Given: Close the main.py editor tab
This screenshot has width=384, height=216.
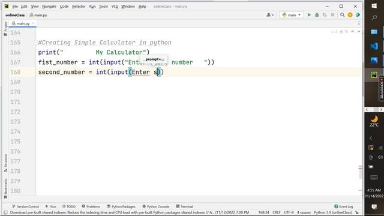Looking at the screenshot, I should (33, 23).
